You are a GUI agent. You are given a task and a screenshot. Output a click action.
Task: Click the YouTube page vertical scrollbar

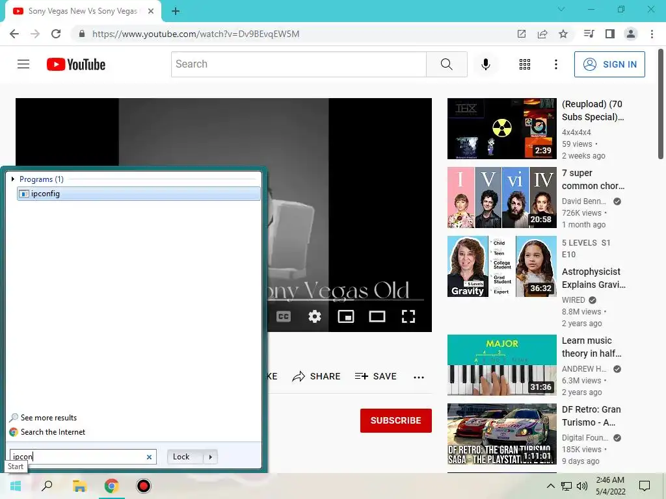[661, 105]
